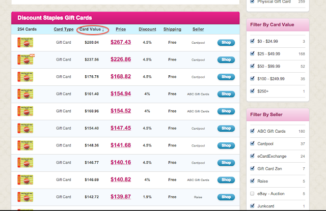Open the $148.36 gift card thumbnail

coord(25,145)
